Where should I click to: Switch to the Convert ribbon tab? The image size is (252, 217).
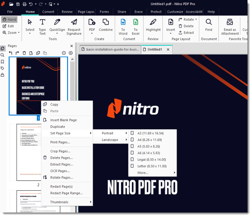coord(48,12)
